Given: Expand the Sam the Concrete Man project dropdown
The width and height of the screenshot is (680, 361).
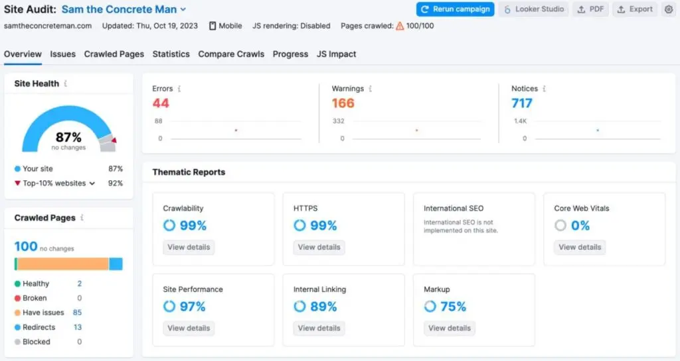Looking at the screenshot, I should 183,10.
